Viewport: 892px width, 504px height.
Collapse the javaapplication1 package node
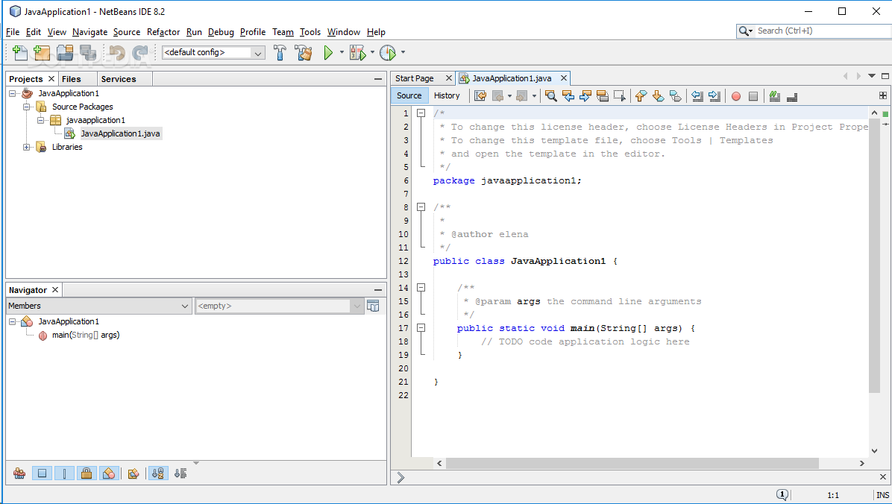40,121
